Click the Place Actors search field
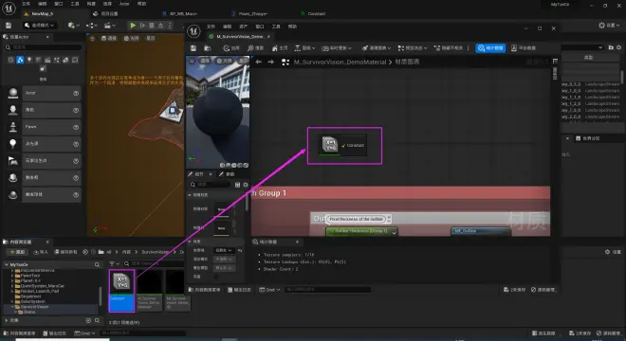This screenshot has width=626, height=341. coord(44,47)
